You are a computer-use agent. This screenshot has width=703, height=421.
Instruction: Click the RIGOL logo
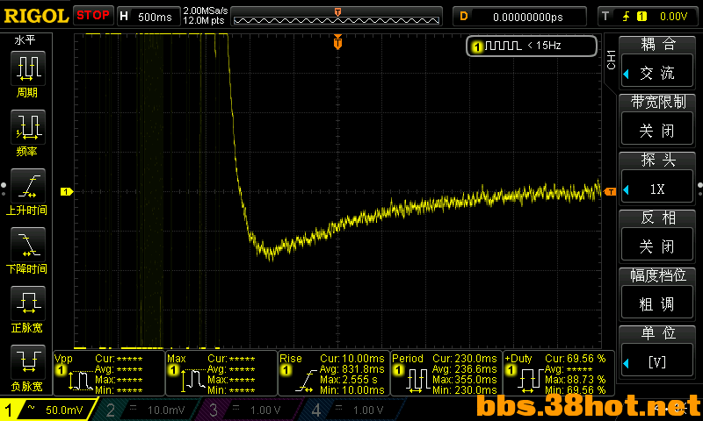click(x=36, y=16)
